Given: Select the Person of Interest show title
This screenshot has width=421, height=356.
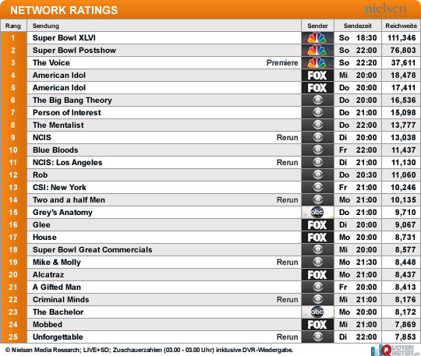Looking at the screenshot, I should pyautogui.click(x=67, y=113).
